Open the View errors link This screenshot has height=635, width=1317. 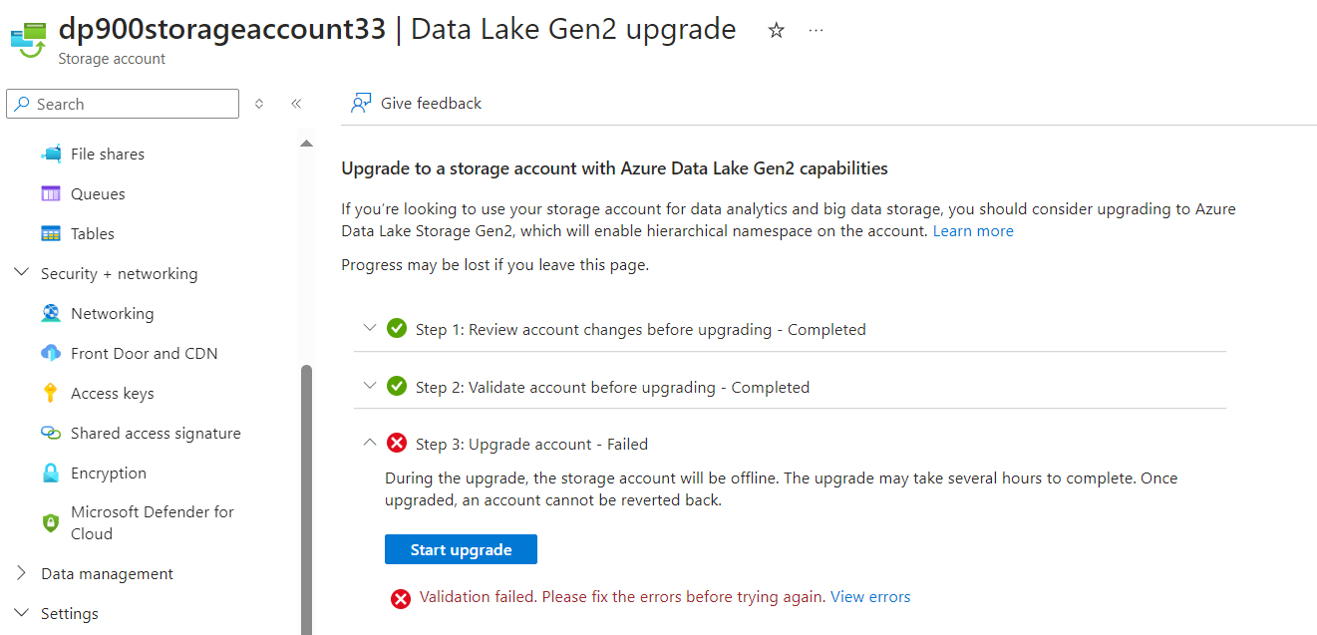(x=869, y=596)
